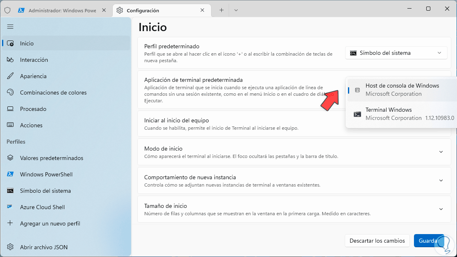Screen dimensions: 457x257
Task: Expand Comportamiento de nueva instancia section
Action: (x=441, y=180)
